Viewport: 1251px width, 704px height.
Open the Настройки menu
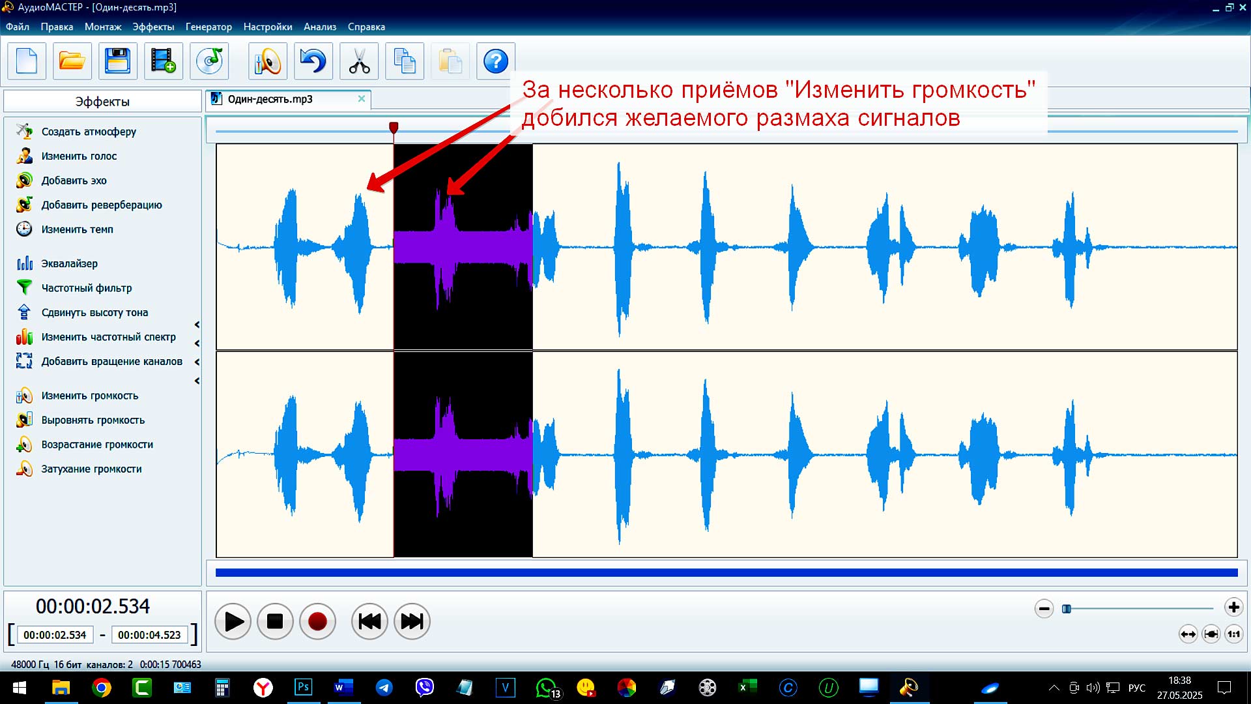click(268, 27)
